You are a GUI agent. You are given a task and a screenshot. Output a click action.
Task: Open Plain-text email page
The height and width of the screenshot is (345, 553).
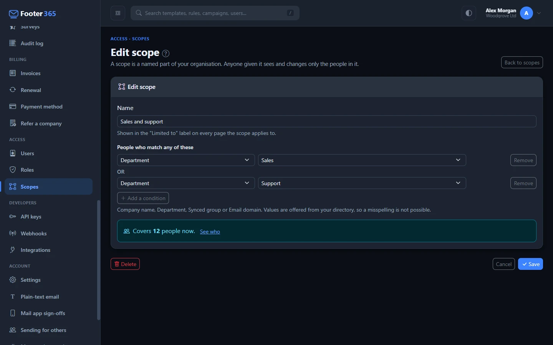point(48,297)
